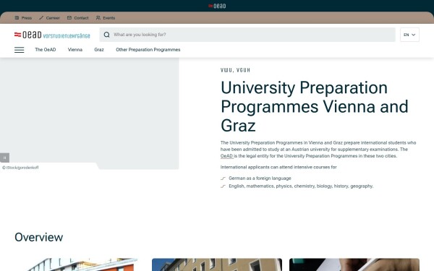Open the Graz menu item
The width and height of the screenshot is (434, 271).
(x=99, y=49)
